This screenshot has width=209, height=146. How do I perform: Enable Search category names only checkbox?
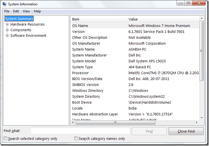point(76,138)
